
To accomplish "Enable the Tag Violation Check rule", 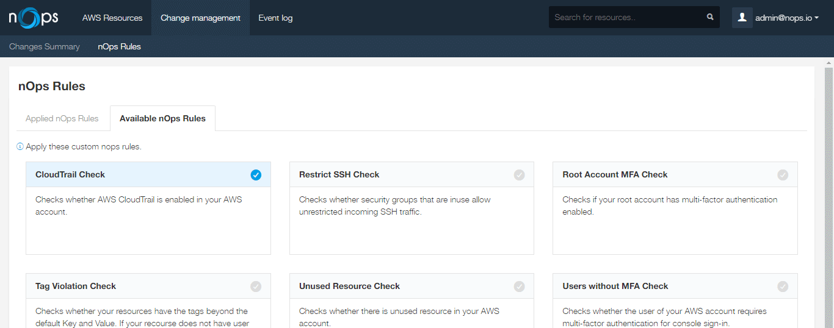I will [256, 287].
